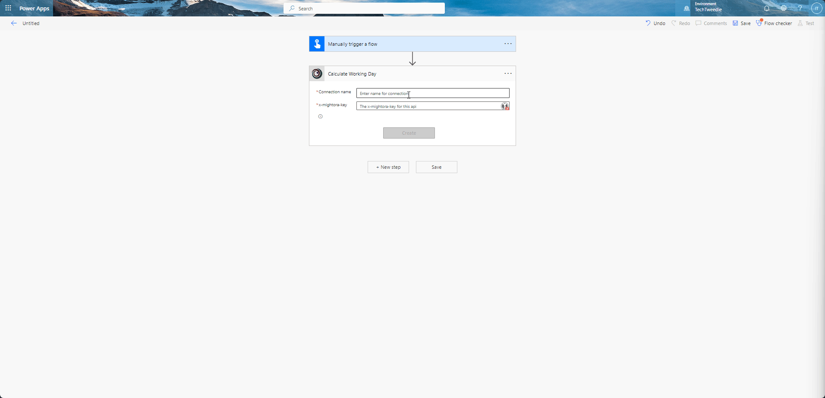Click the Create connection button
This screenshot has width=825, height=398.
[x=409, y=133]
